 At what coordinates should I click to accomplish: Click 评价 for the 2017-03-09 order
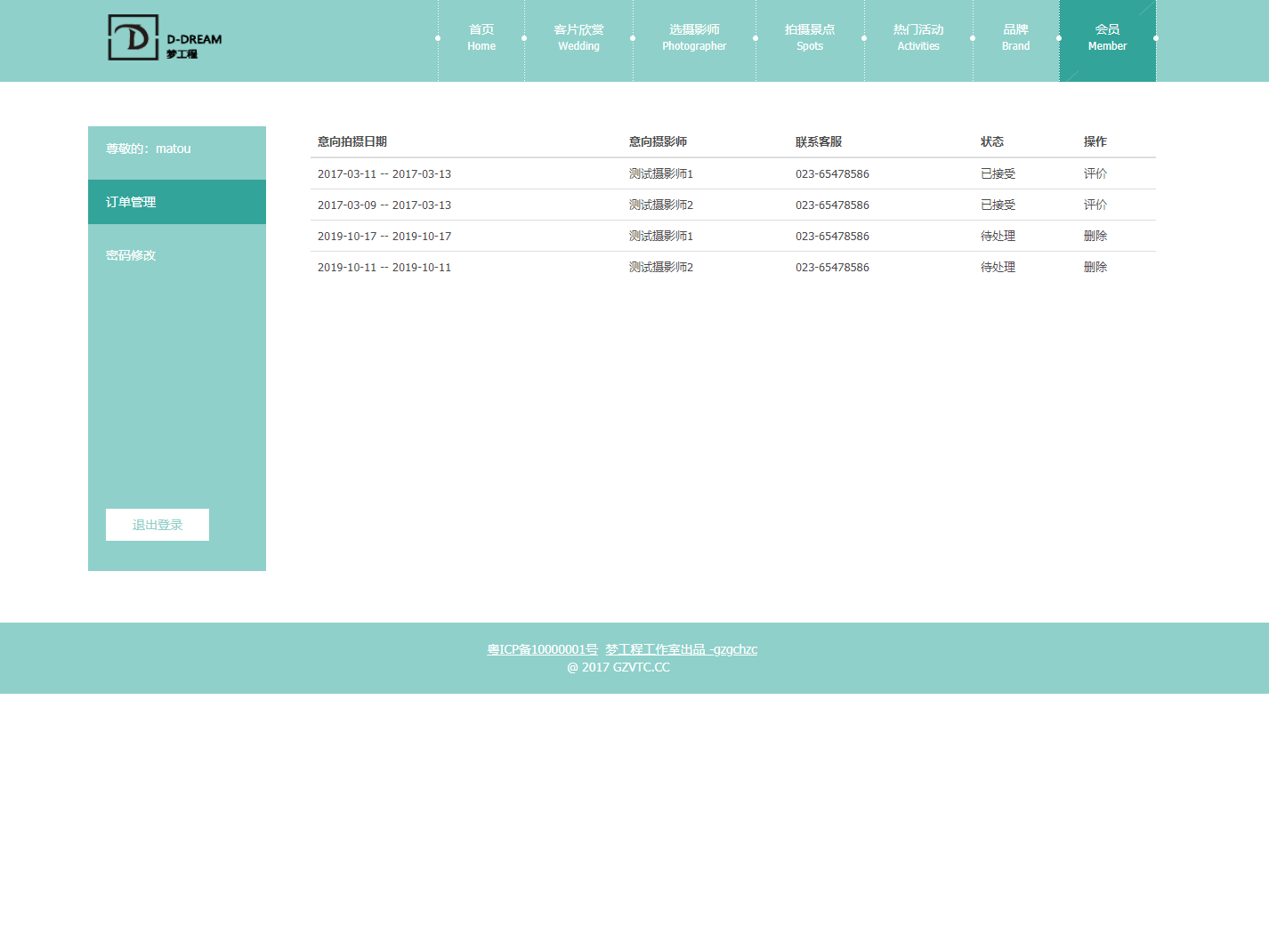click(x=1095, y=205)
